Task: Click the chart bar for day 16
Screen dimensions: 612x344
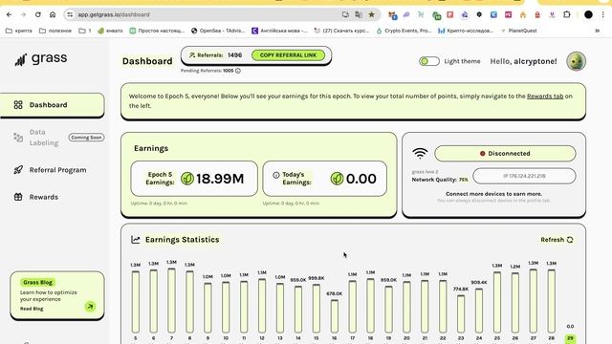Action: pyautogui.click(x=334, y=316)
